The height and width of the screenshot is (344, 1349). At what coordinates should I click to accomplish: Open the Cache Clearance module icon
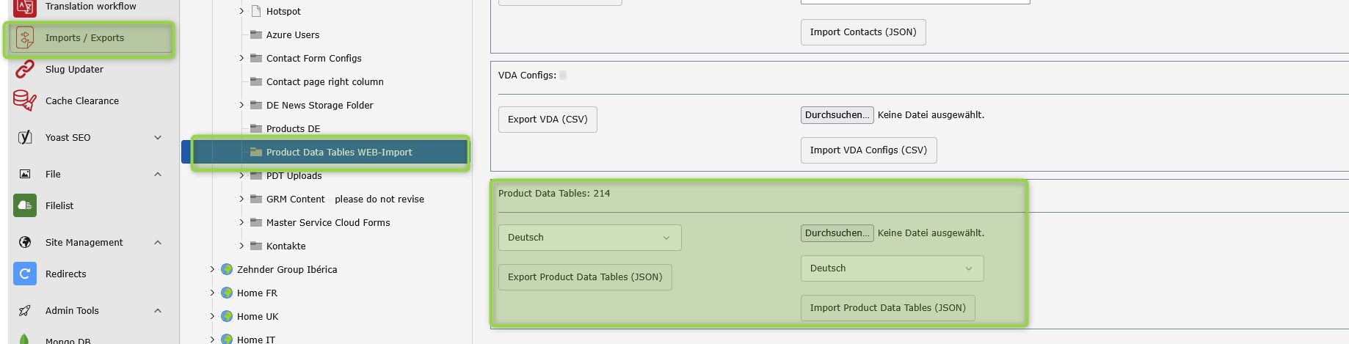click(25, 101)
